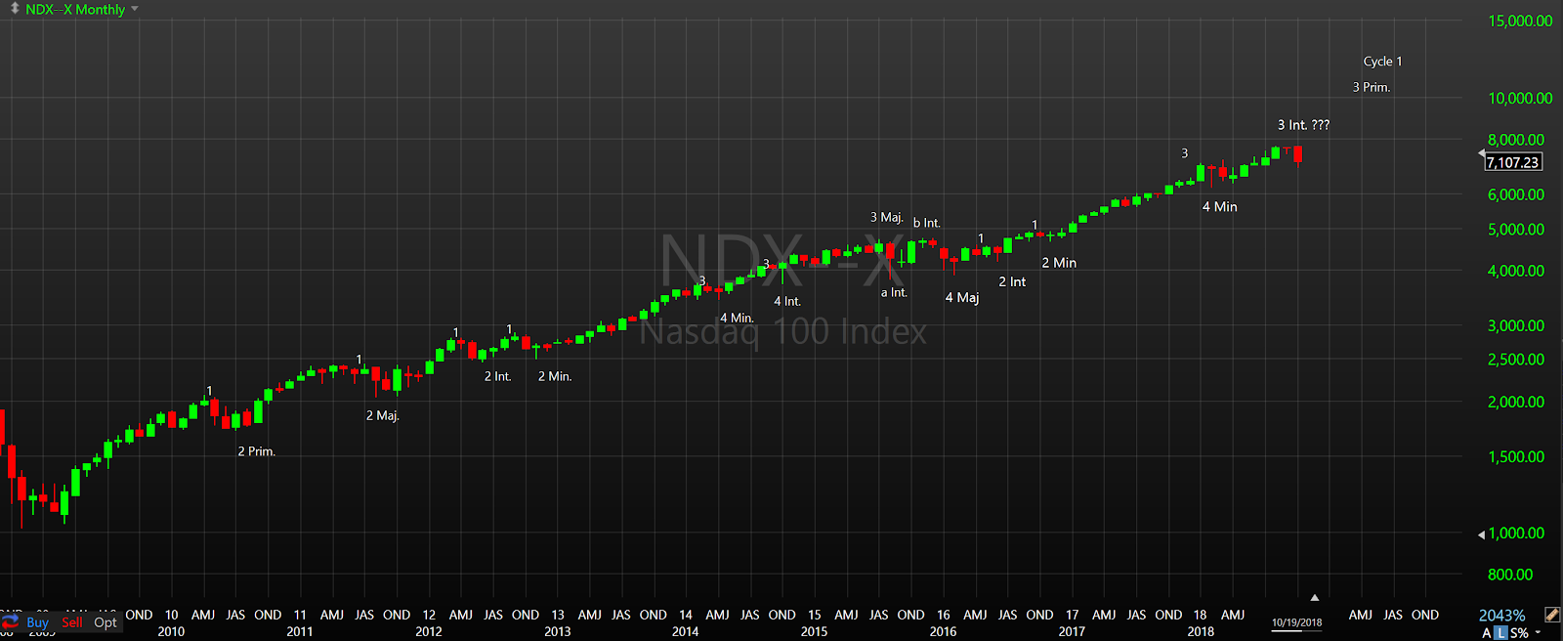Click the 15,000.00 price axis label
1563x641 pixels.
1520,21
